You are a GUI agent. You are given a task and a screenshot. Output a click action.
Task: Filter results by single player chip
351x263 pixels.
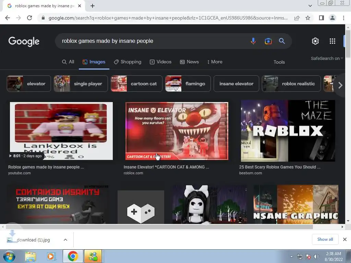coord(81,84)
